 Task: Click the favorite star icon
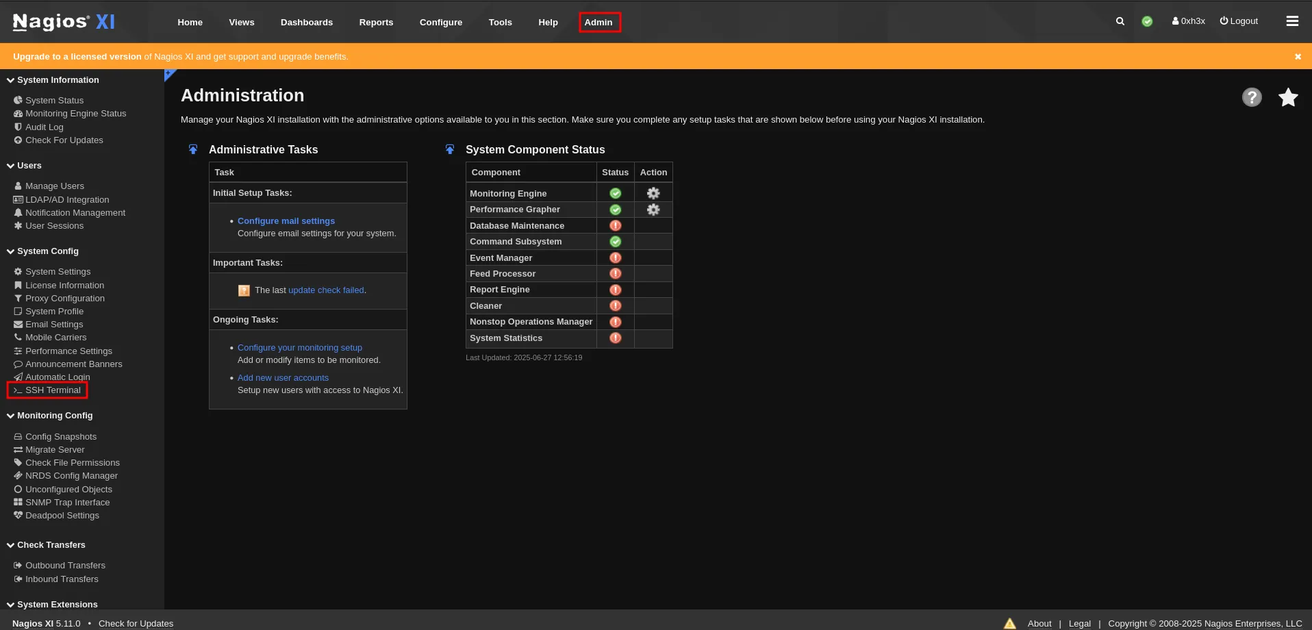tap(1288, 97)
